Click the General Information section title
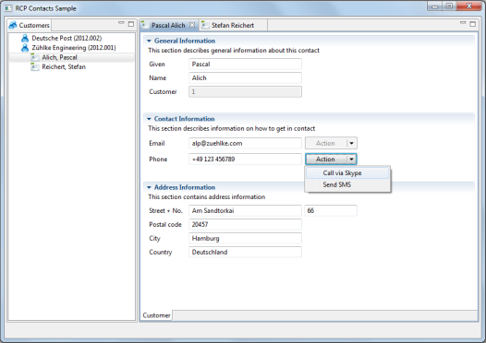The height and width of the screenshot is (343, 486). tap(185, 41)
